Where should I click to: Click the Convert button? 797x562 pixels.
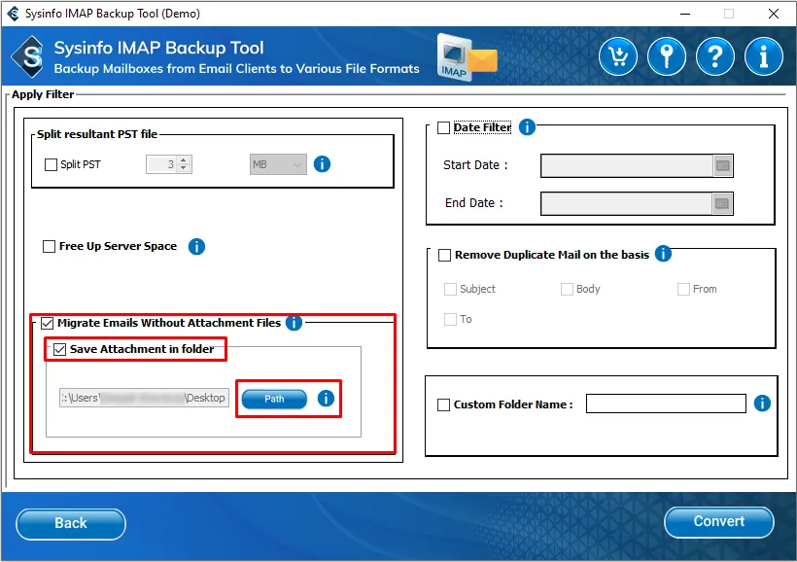[x=718, y=522]
